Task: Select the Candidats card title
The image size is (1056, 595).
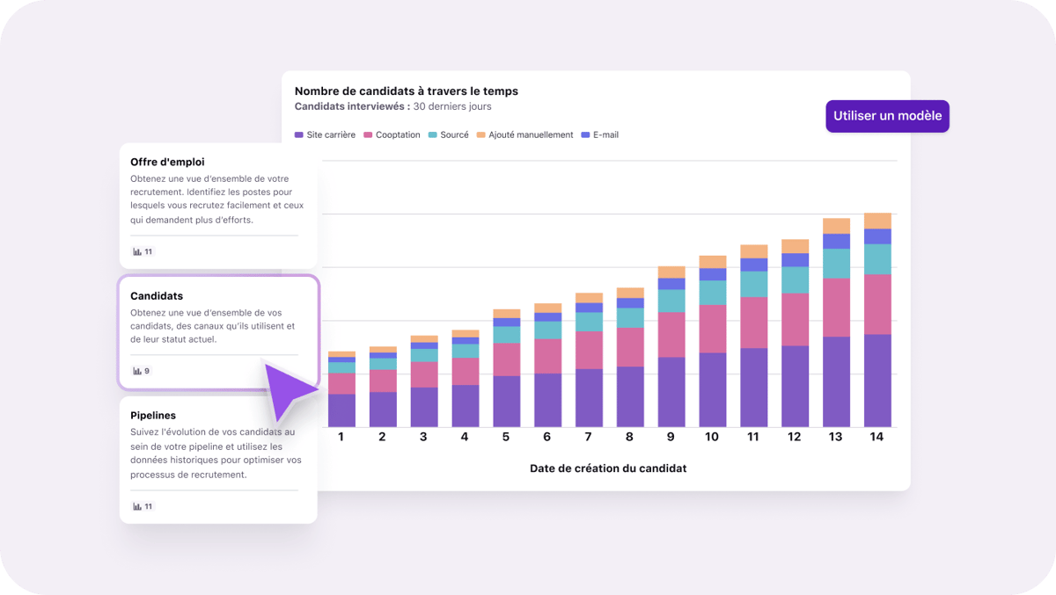Action: 157,296
